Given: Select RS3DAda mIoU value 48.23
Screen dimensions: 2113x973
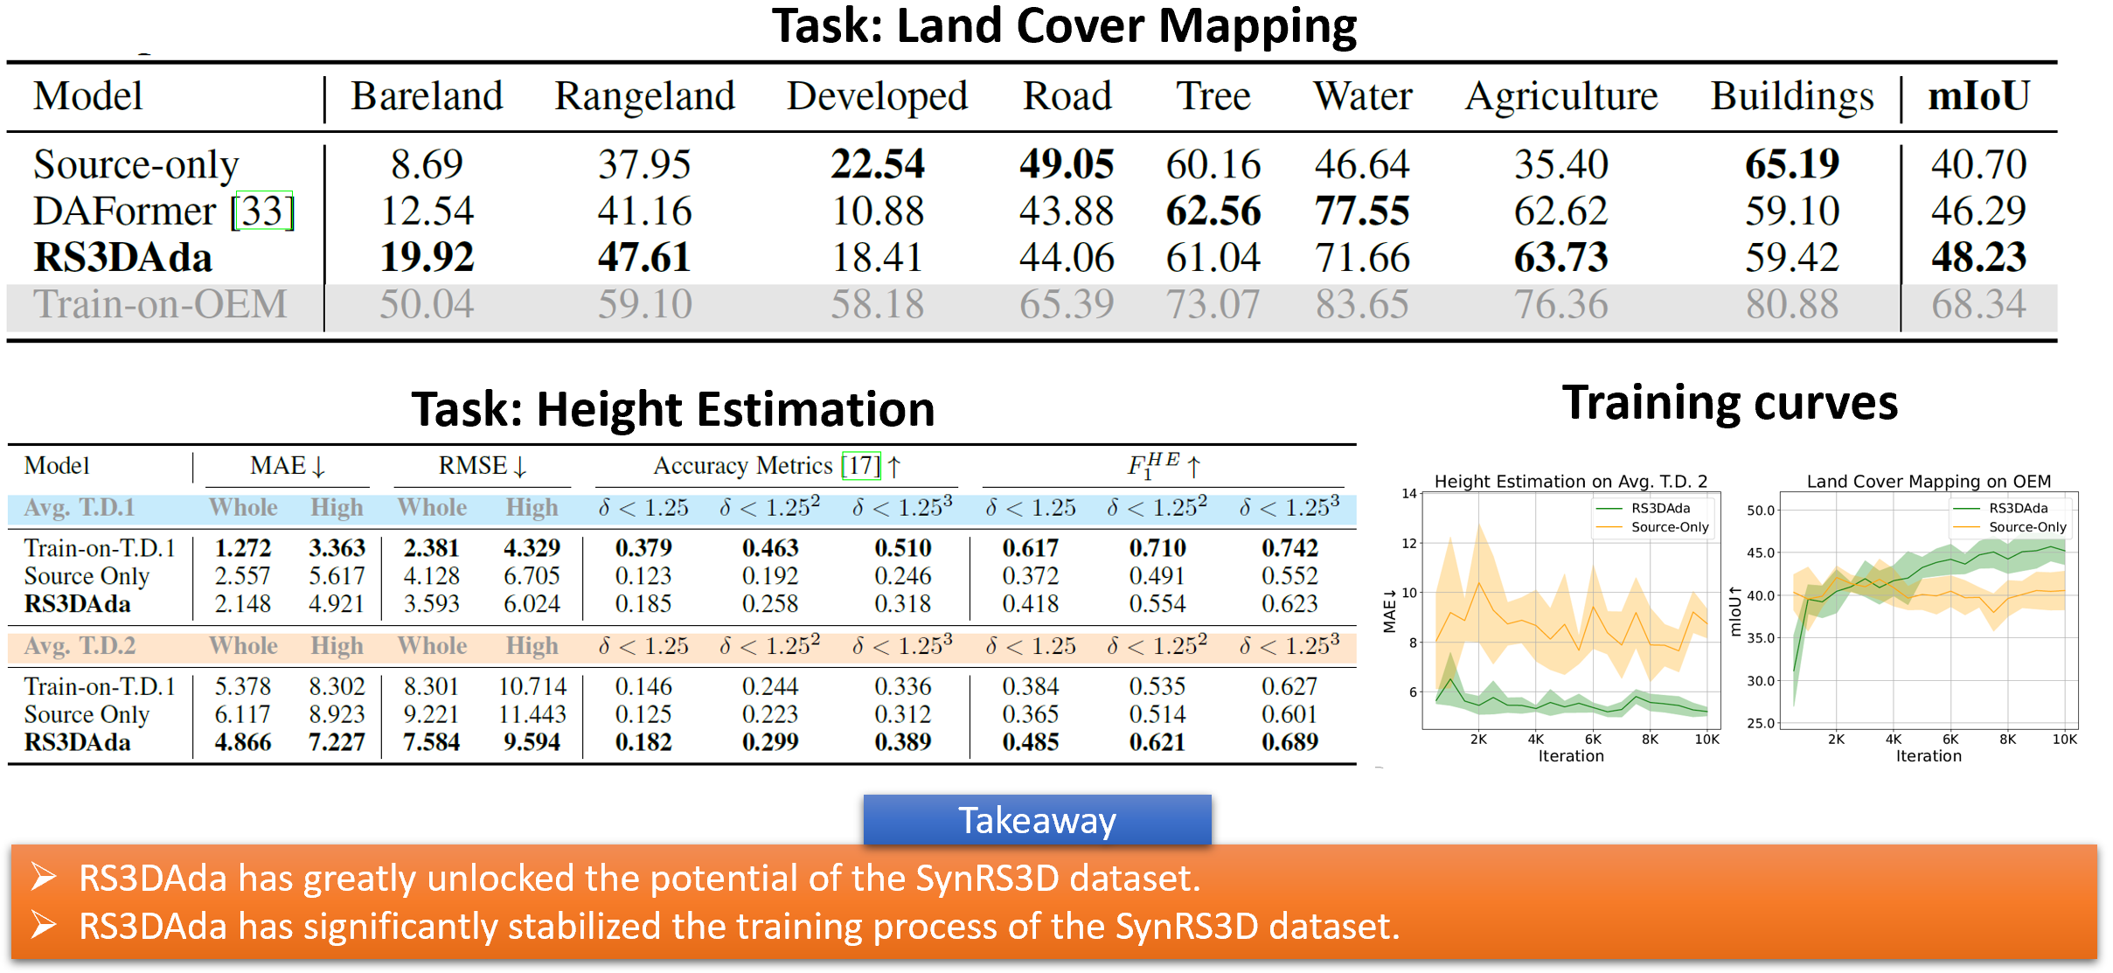Looking at the screenshot, I should coord(1978,257).
